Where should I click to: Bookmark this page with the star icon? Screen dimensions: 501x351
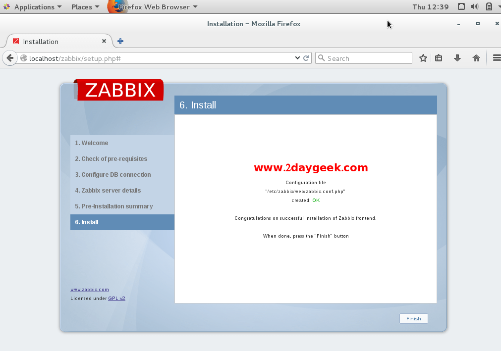(423, 58)
